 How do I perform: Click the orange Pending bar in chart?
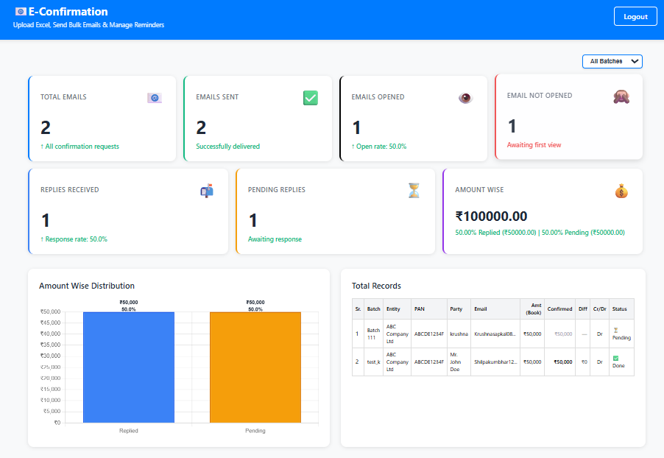coord(255,367)
